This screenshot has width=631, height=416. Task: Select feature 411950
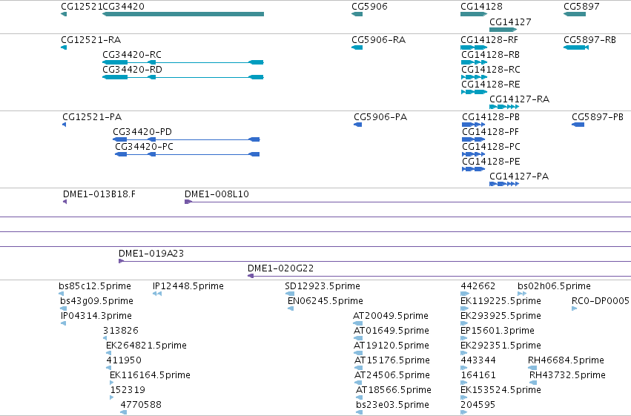click(108, 368)
